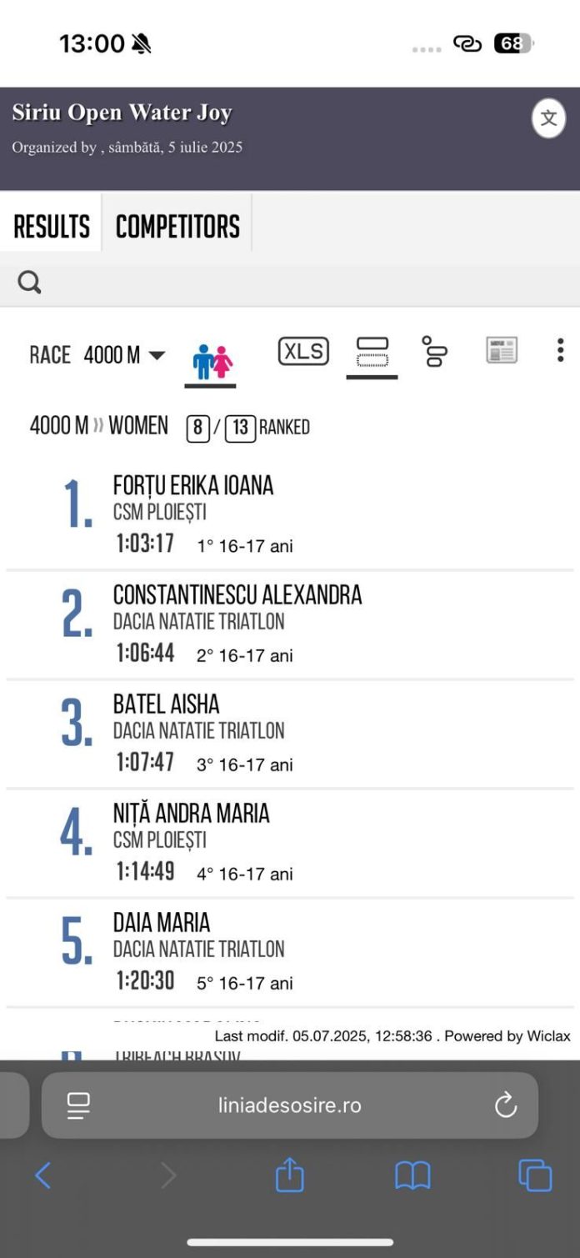Image resolution: width=580 pixels, height=1258 pixels.
Task: Switch to the COMPETITORS tab
Action: coord(177,223)
